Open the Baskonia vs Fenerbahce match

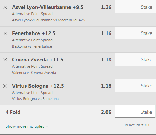click(32, 46)
